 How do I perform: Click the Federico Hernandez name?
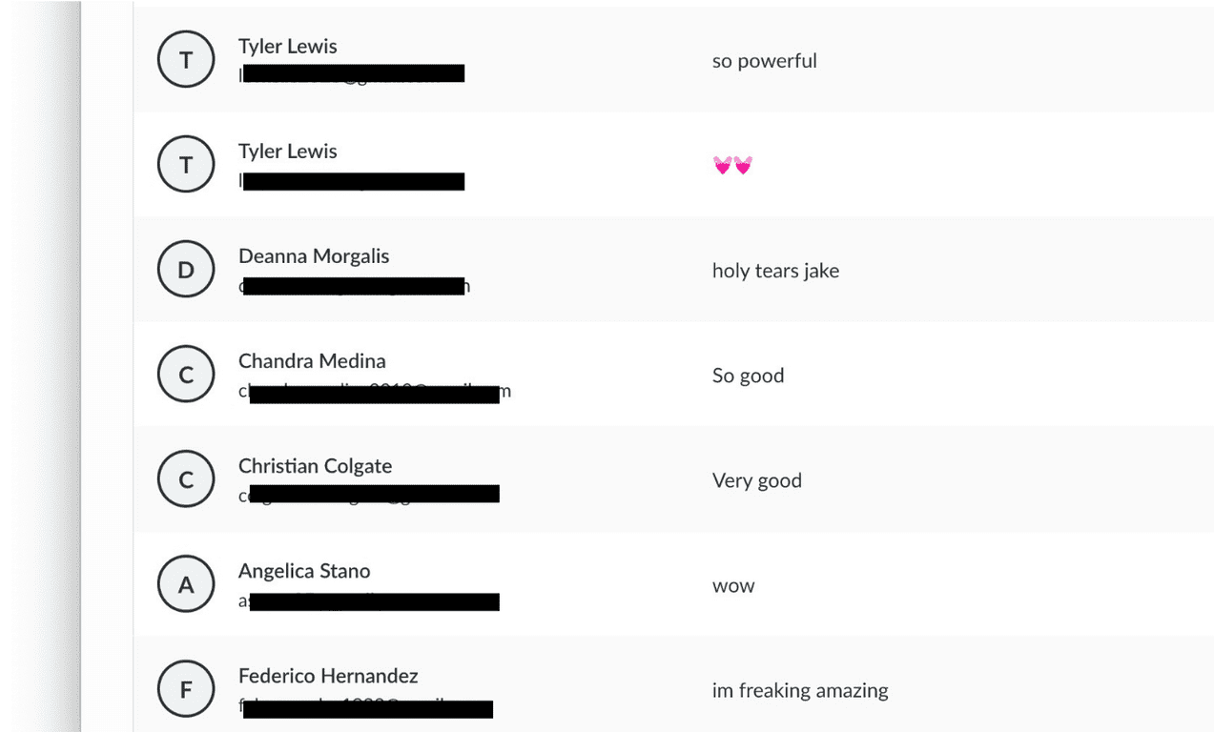[x=328, y=675]
